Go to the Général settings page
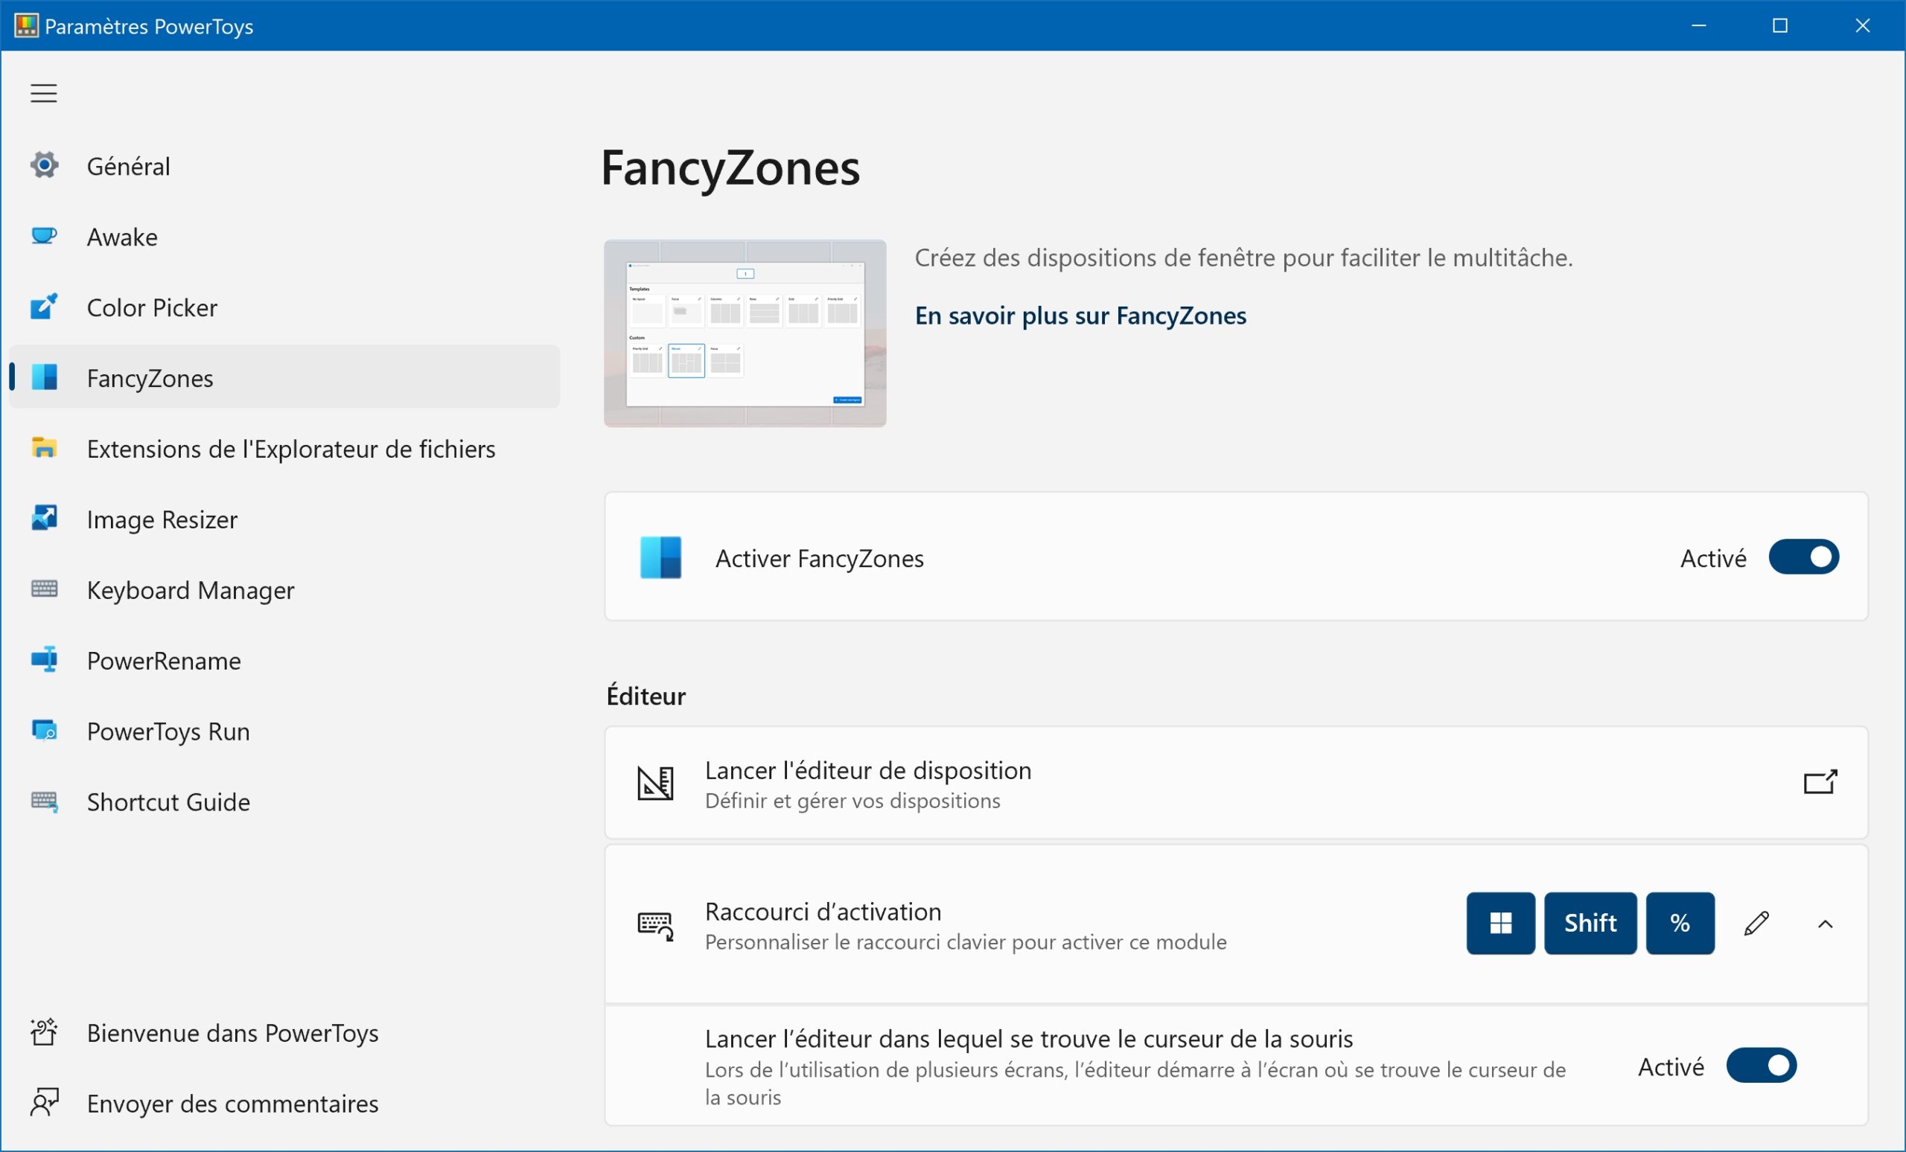 pos(284,165)
